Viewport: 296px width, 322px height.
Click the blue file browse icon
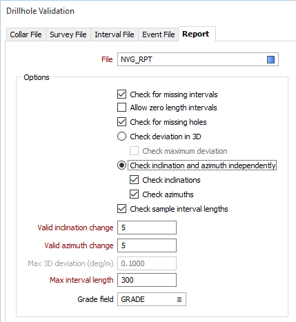270,59
